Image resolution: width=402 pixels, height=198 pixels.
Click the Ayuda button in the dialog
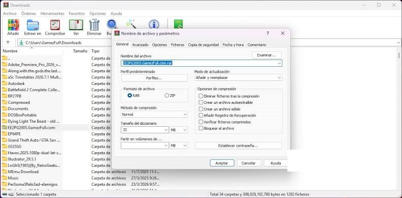point(275,163)
